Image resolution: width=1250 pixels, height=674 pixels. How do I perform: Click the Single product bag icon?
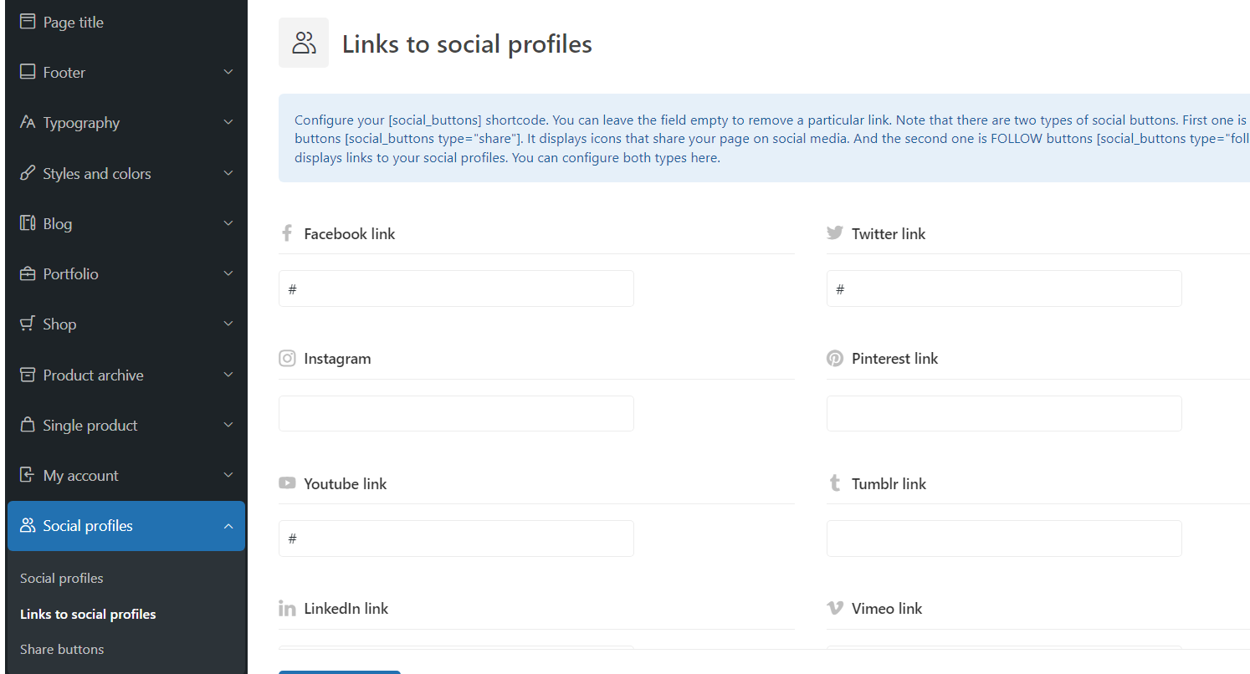click(28, 425)
